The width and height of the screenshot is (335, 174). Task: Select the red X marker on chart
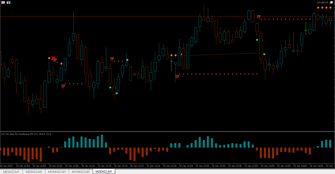coord(53,58)
